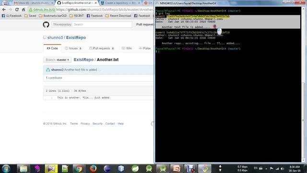Click the browser forward arrow

(10, 10)
